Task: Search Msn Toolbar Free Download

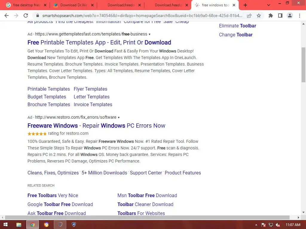Action: [x=147, y=195]
